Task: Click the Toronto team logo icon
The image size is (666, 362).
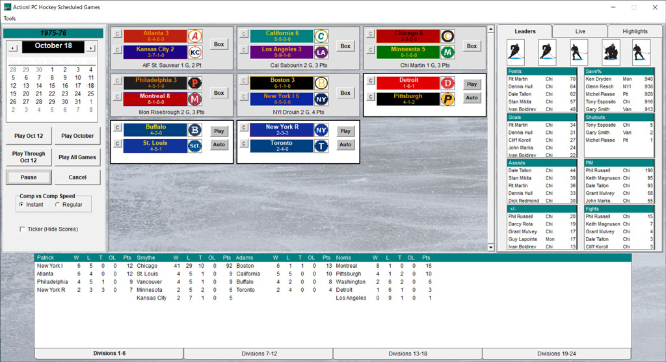Action: point(321,147)
